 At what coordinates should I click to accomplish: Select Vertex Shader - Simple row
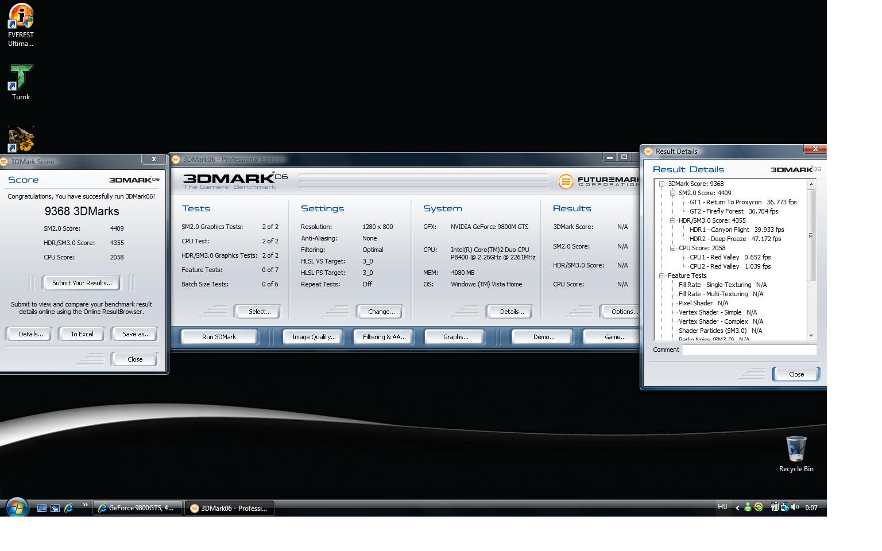[x=718, y=312]
